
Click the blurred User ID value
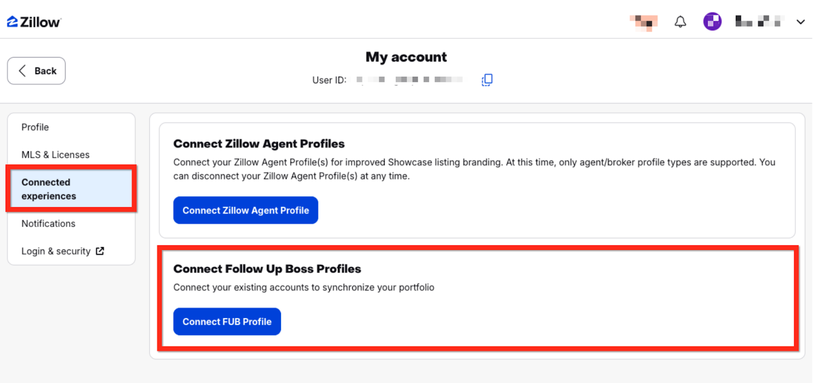point(410,80)
